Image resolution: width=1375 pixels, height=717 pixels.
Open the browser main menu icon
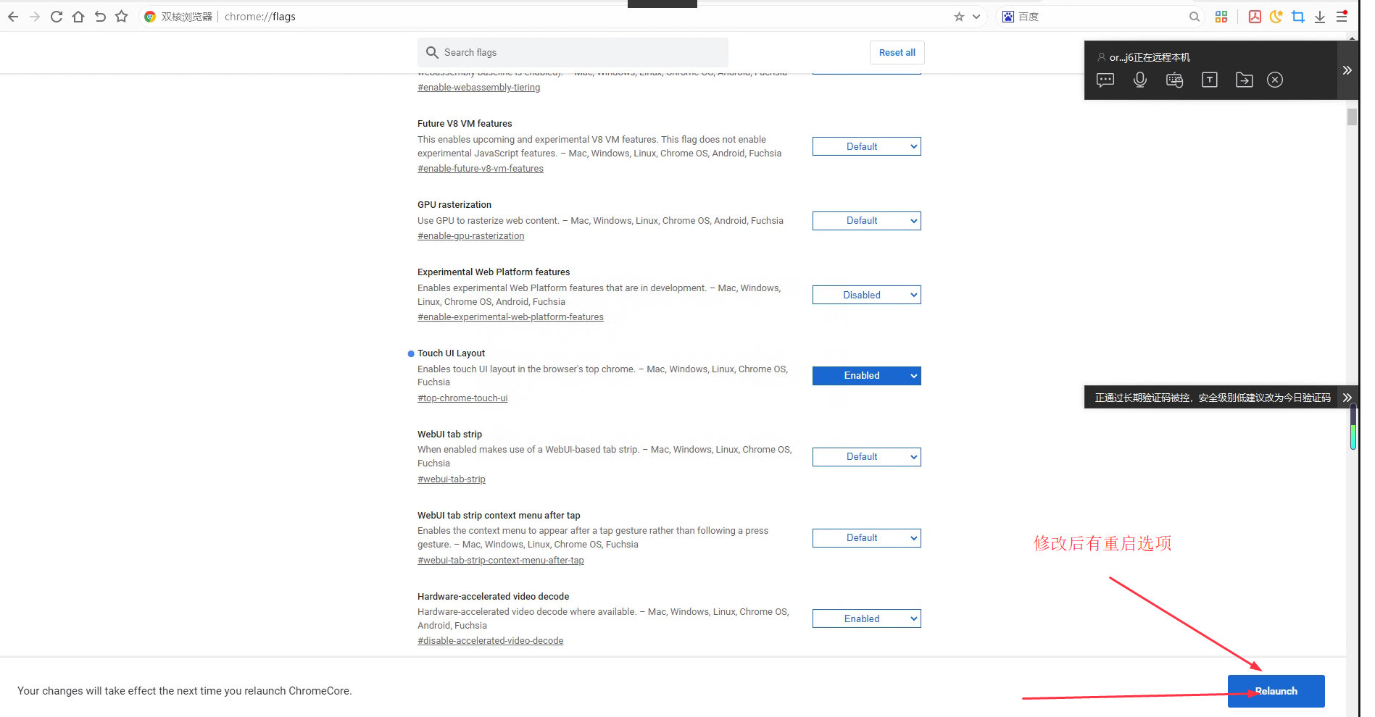(1342, 17)
